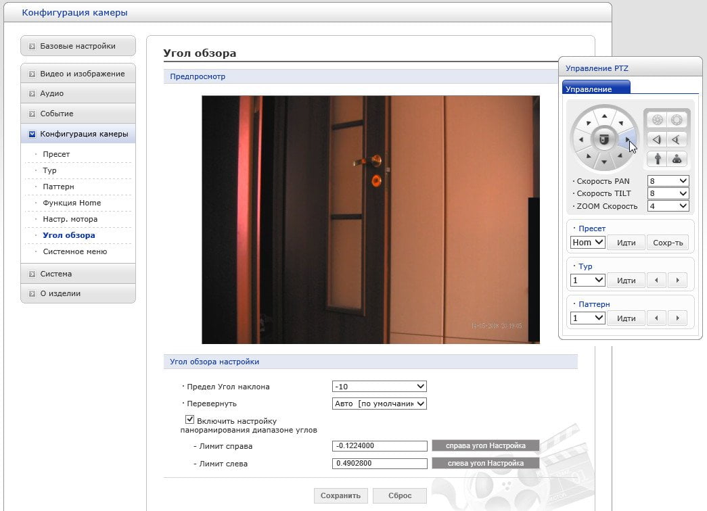The image size is (707, 511).
Task: Close the iris with the shutter icon
Action: [658, 120]
